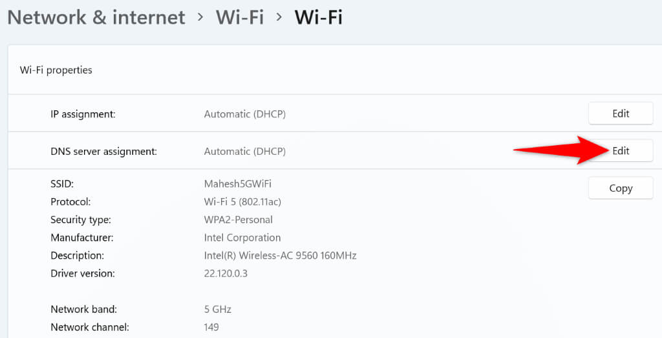
Task: Click chevron after Network & internet
Action: [x=200, y=18]
